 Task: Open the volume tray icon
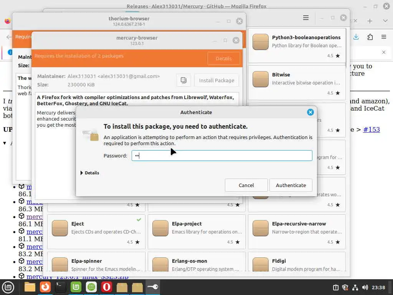pos(365,287)
